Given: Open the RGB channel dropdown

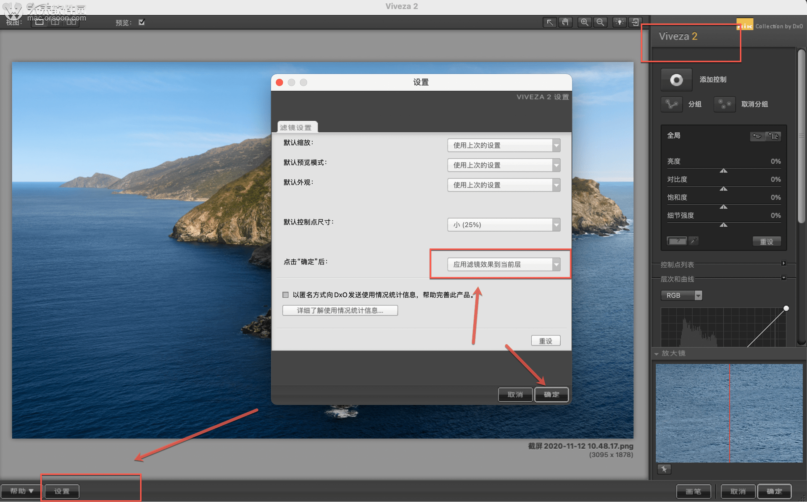Looking at the screenshot, I should (x=681, y=295).
